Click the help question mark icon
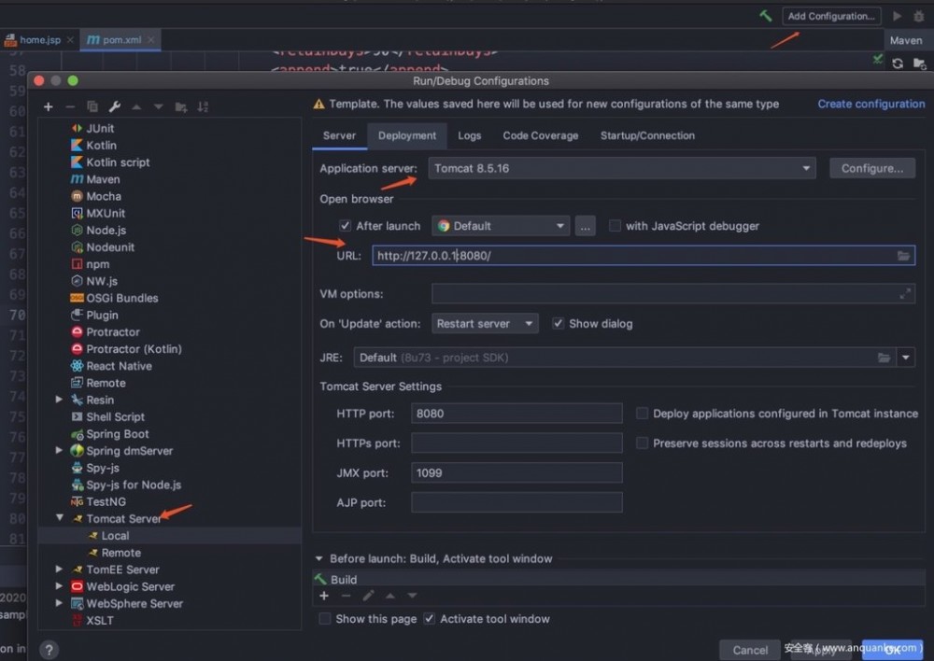This screenshot has height=661, width=934. (x=49, y=648)
